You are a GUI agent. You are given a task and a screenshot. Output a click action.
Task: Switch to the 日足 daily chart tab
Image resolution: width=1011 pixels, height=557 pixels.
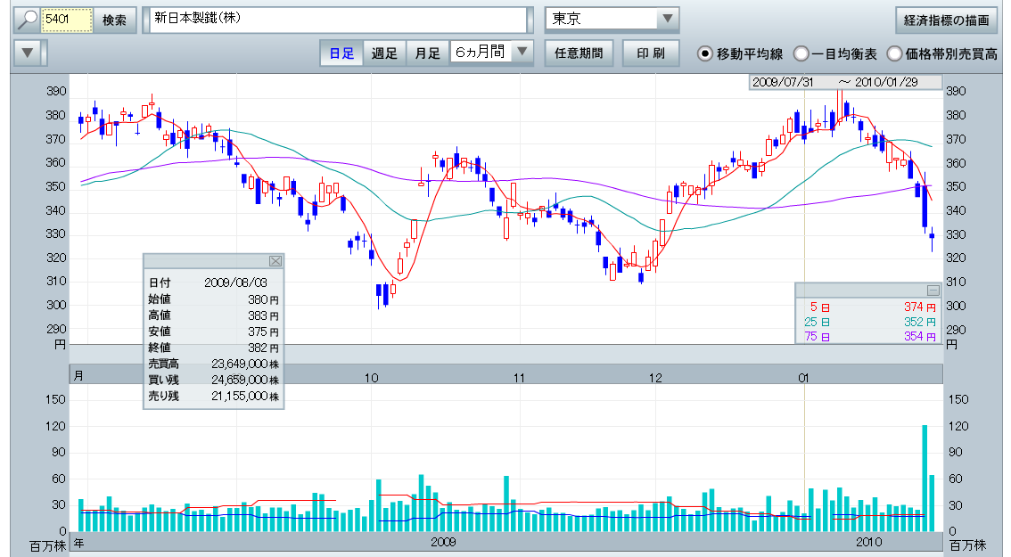341,53
